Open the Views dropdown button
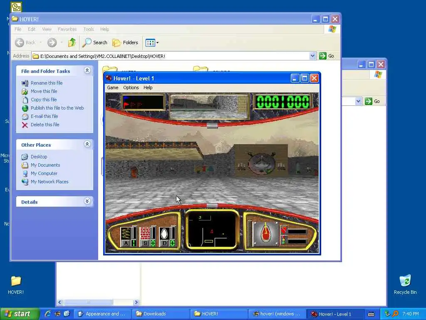 [152, 42]
